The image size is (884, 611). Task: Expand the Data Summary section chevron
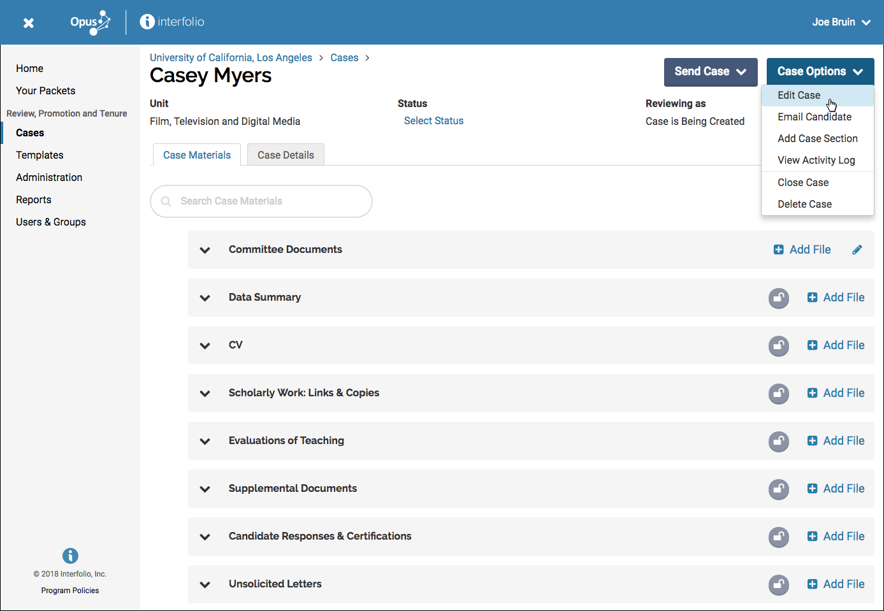tap(205, 298)
